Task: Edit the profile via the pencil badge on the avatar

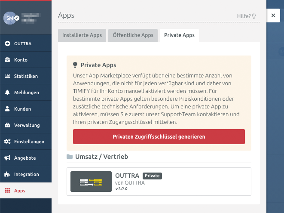Action: tap(17, 18)
